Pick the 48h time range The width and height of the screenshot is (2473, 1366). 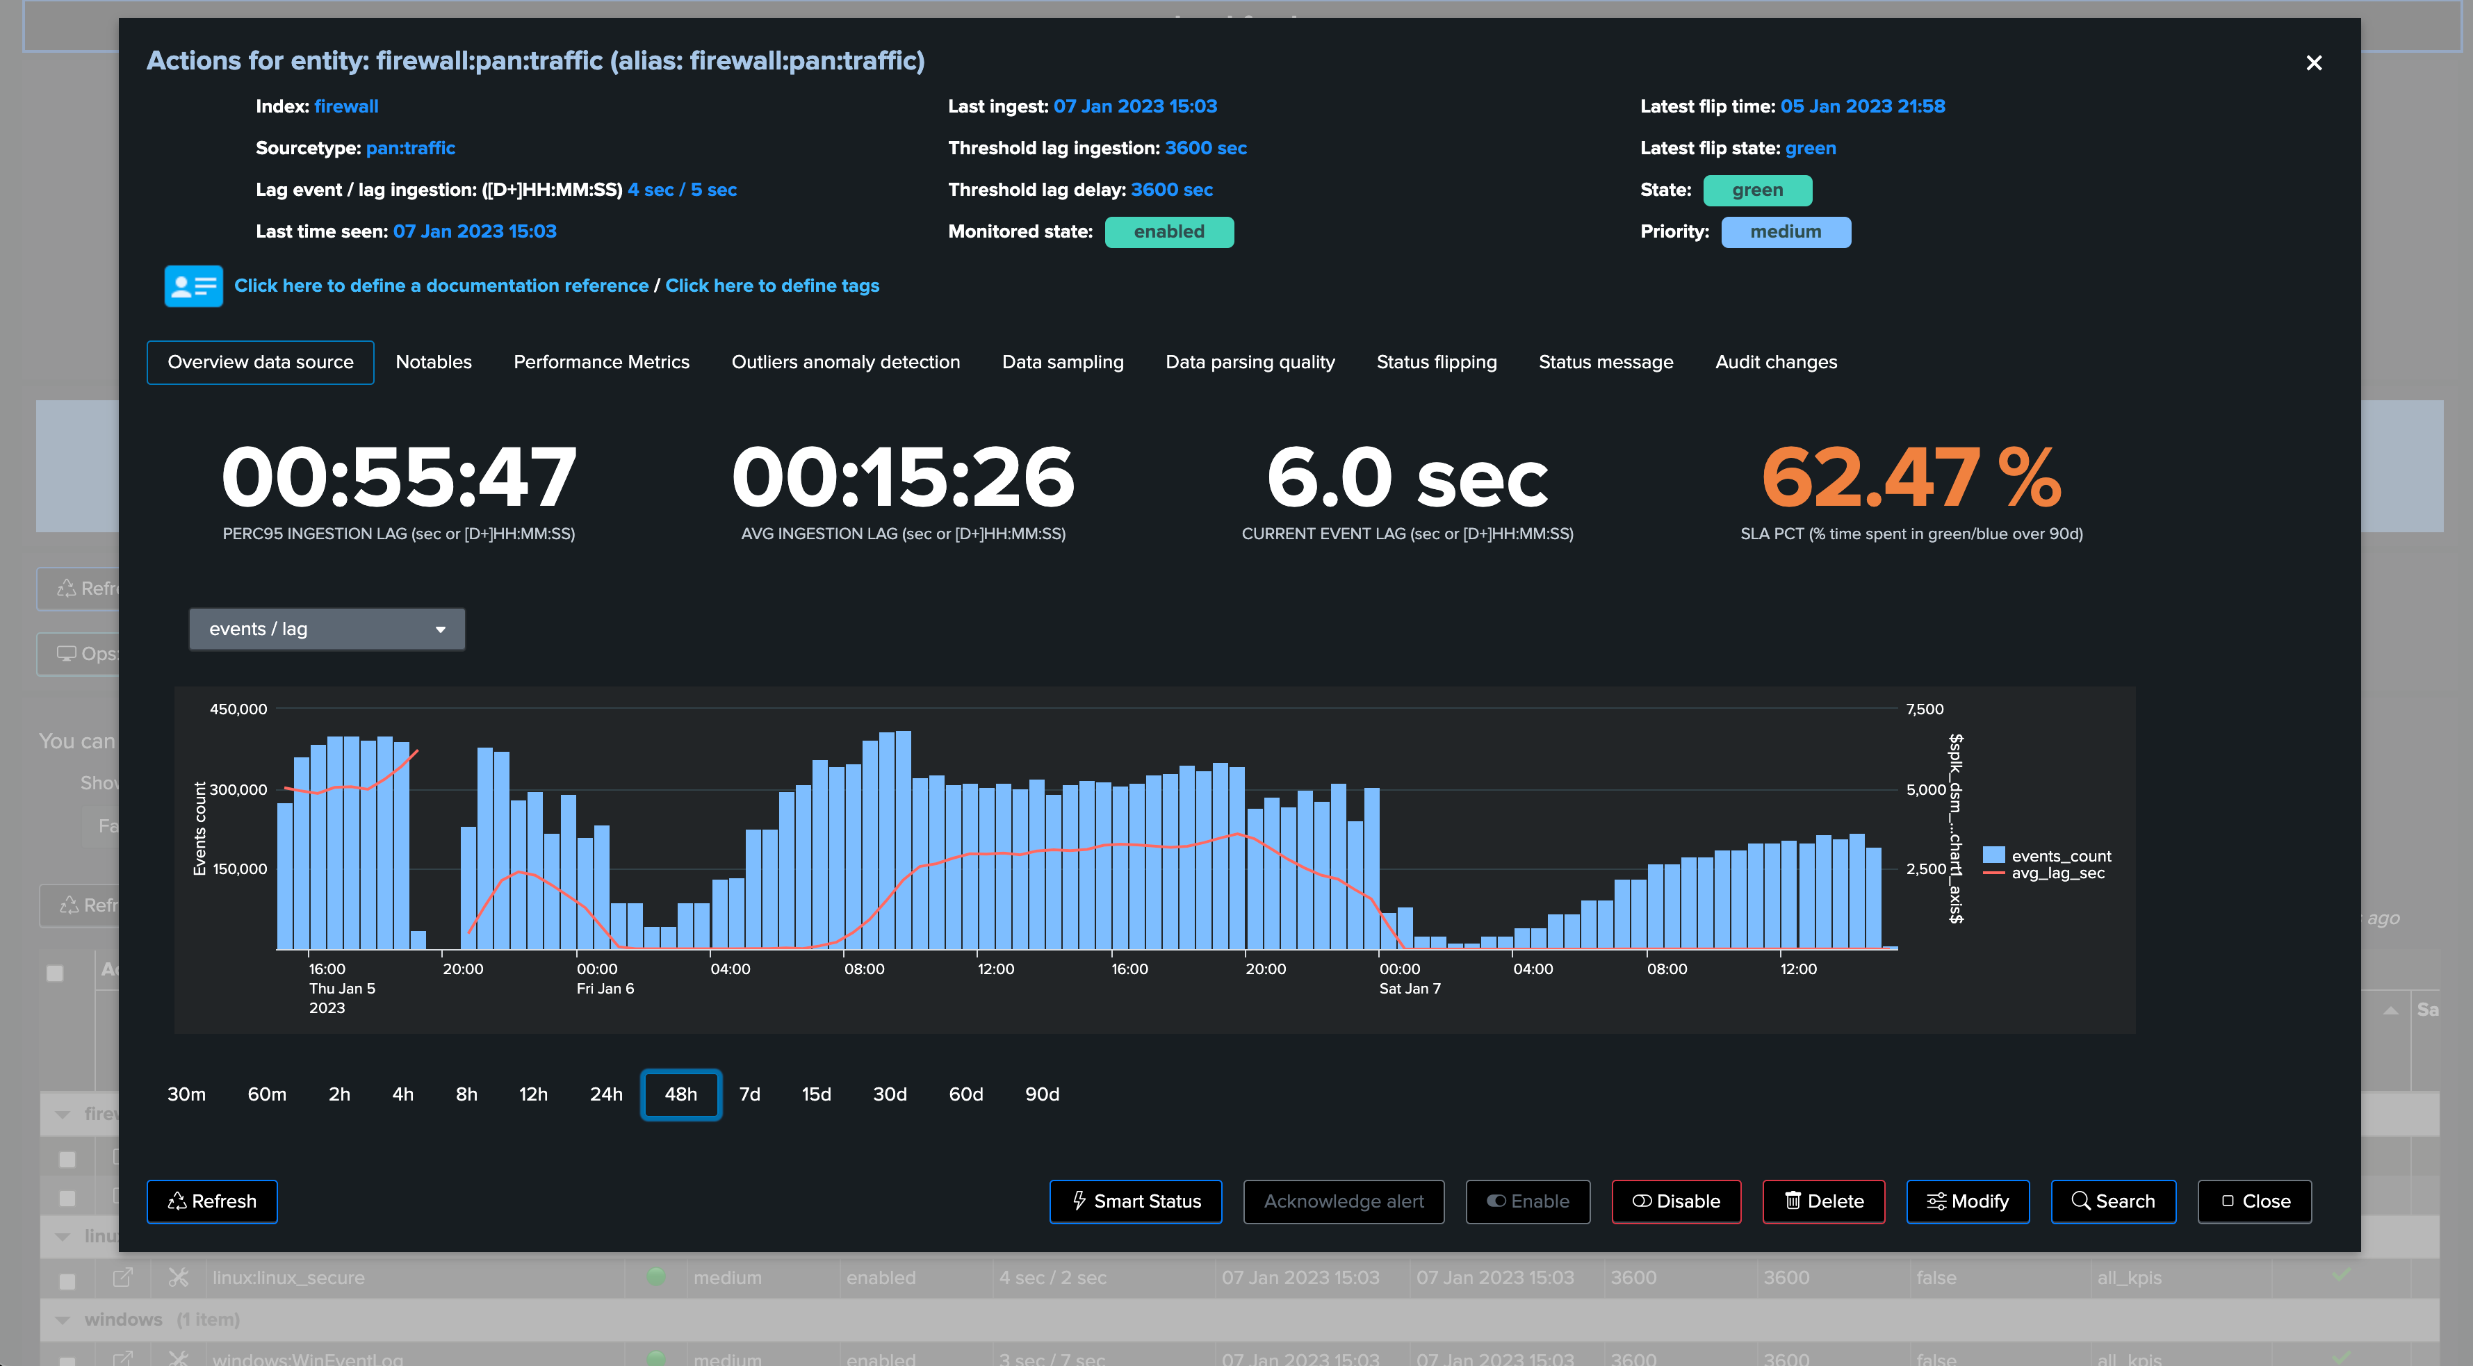tap(680, 1094)
